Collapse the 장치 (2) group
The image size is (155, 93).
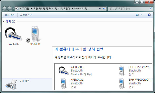(x=4, y=21)
